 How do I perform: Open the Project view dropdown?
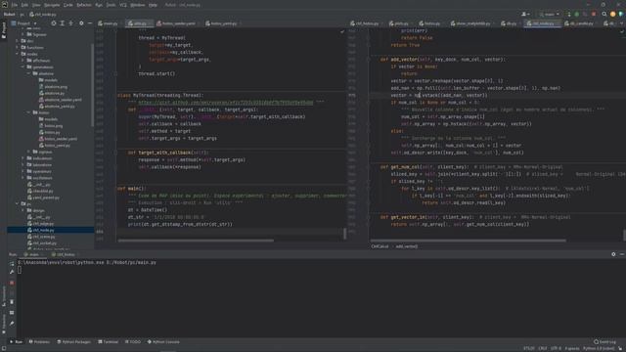[23, 23]
